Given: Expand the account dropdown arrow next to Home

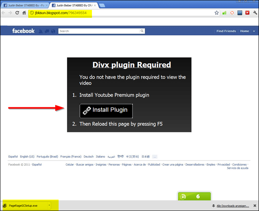Looking at the screenshot, I should click(x=254, y=31).
